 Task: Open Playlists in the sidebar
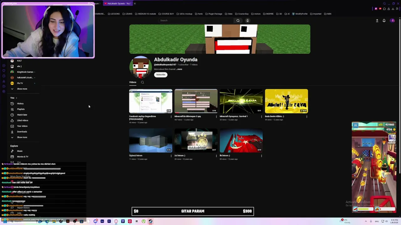pyautogui.click(x=21, y=109)
